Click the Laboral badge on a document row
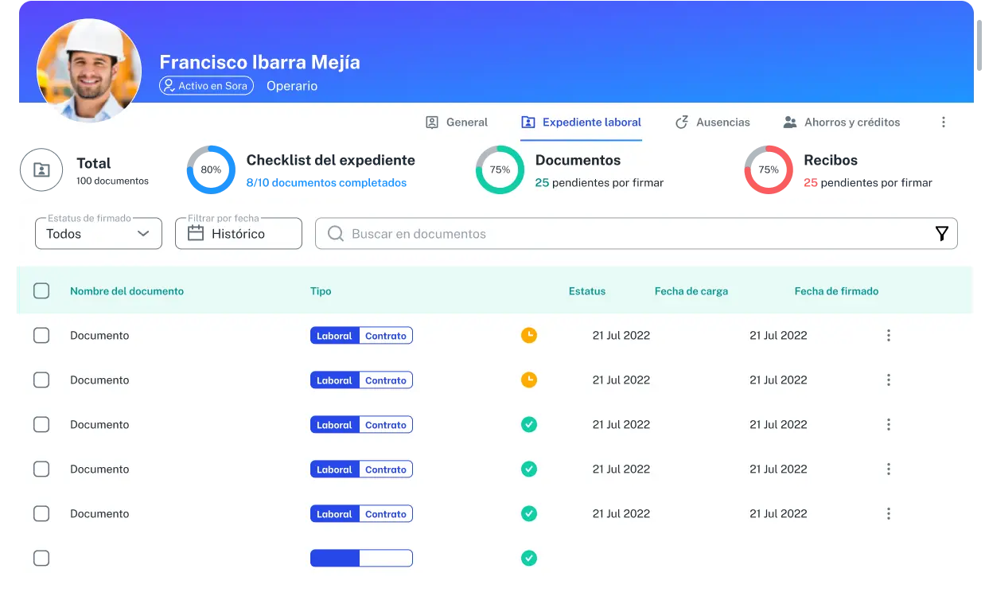Viewport: 985px width, 600px height. click(x=334, y=335)
